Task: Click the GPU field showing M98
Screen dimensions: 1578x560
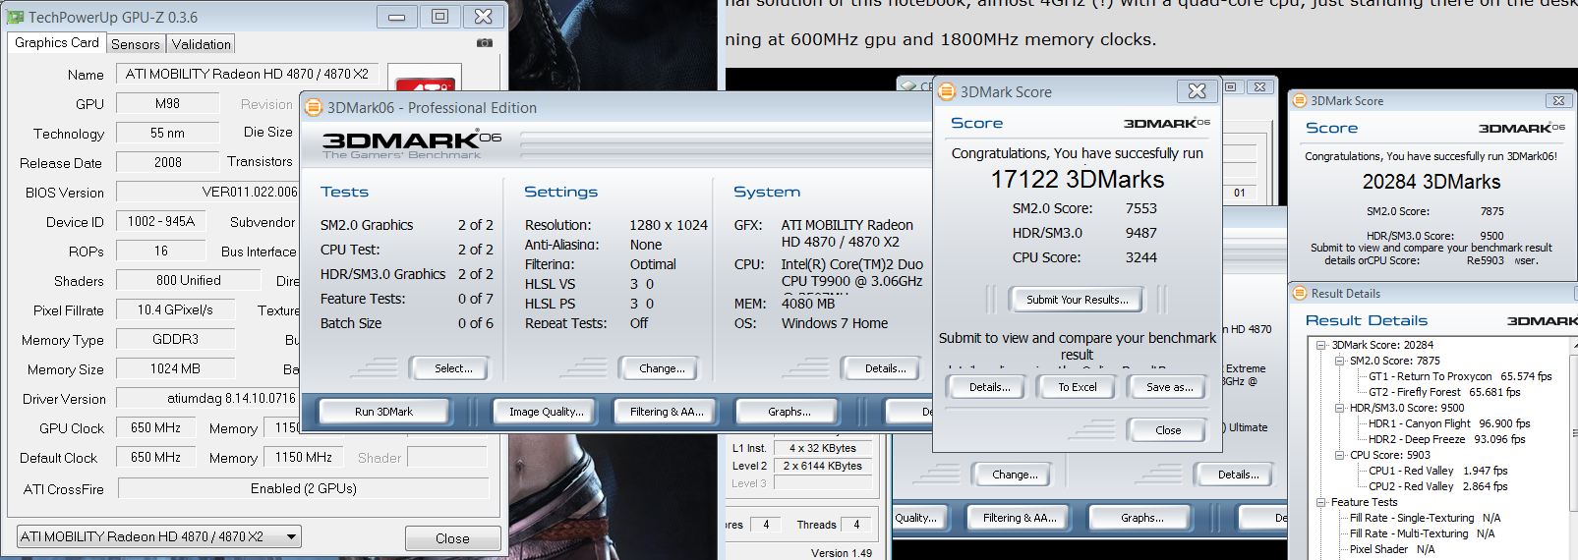Action: pos(168,103)
